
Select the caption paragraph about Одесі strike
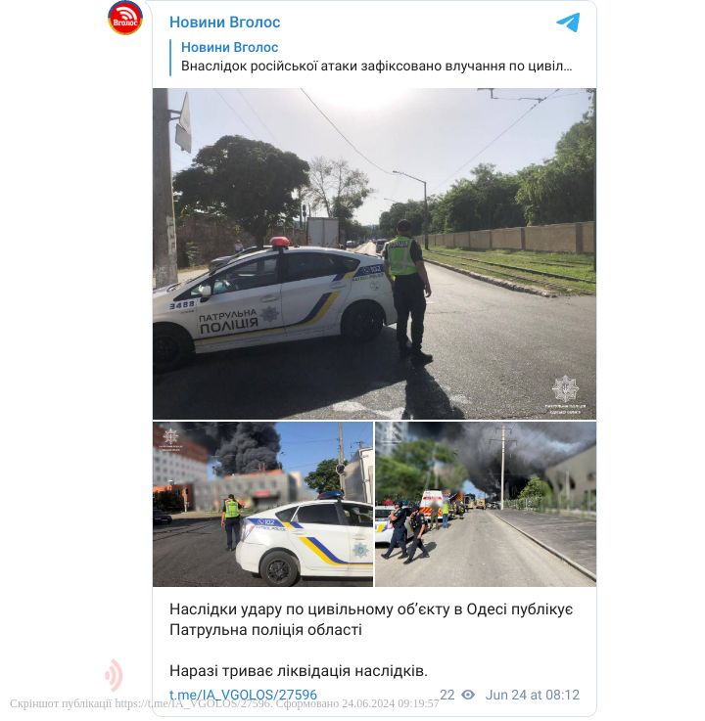coord(371,619)
